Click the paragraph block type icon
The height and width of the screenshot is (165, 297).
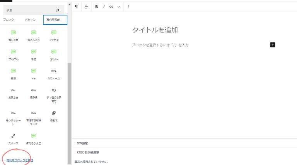coord(76,7)
